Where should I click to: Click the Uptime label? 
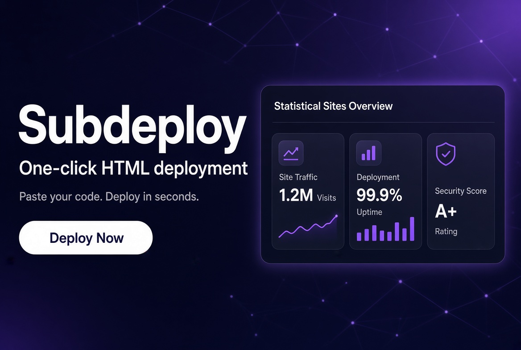click(x=369, y=212)
